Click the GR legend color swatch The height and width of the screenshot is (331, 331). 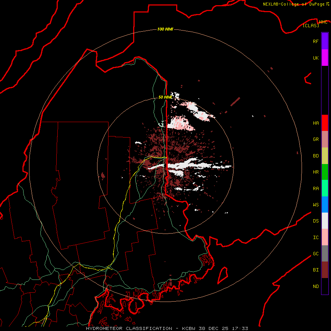coord(325,139)
